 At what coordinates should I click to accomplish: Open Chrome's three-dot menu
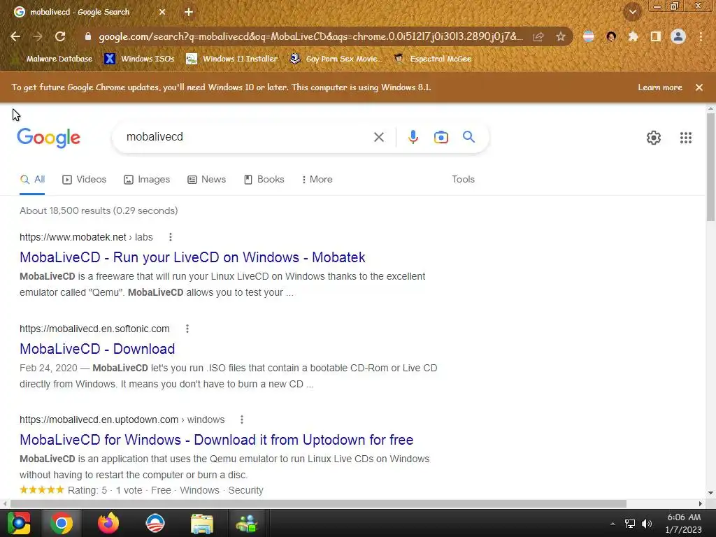tap(701, 36)
